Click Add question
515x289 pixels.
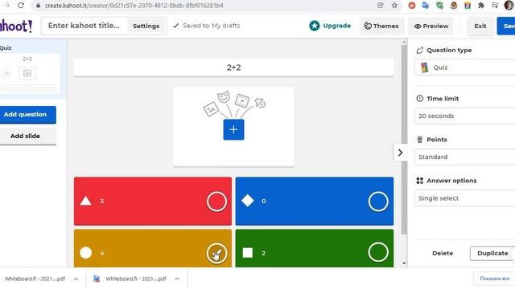27,114
